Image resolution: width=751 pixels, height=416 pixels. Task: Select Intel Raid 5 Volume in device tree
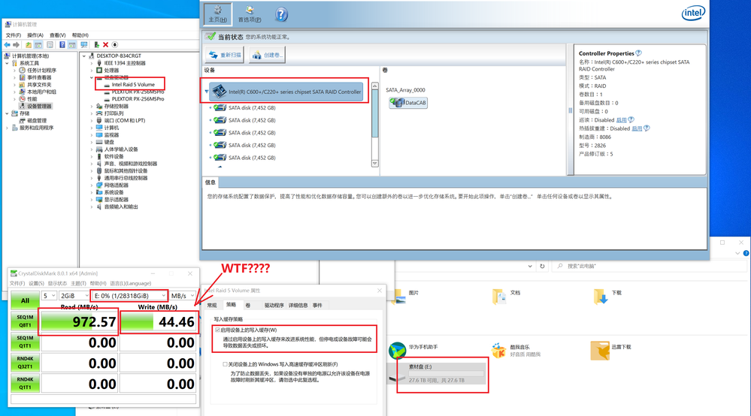pos(133,85)
